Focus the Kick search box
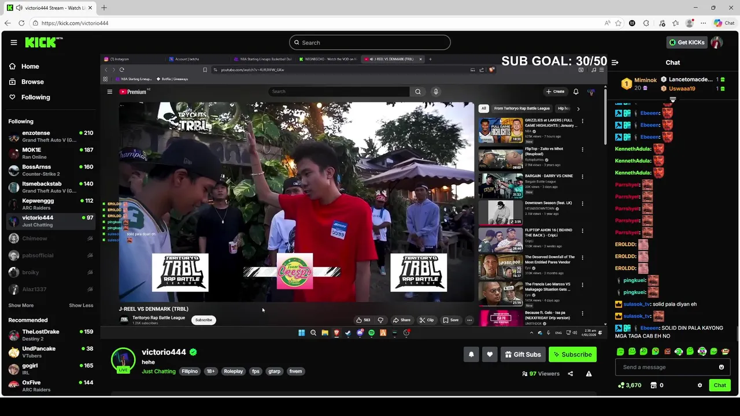Image resolution: width=740 pixels, height=416 pixels. [x=370, y=42]
